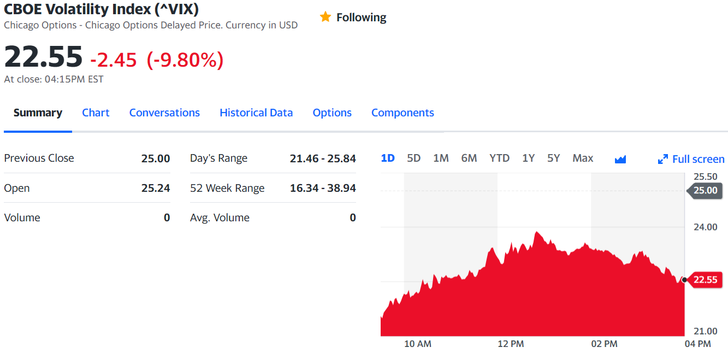Click the red 22.55 current price marker
Screen dimensions: 728x353
(705, 280)
